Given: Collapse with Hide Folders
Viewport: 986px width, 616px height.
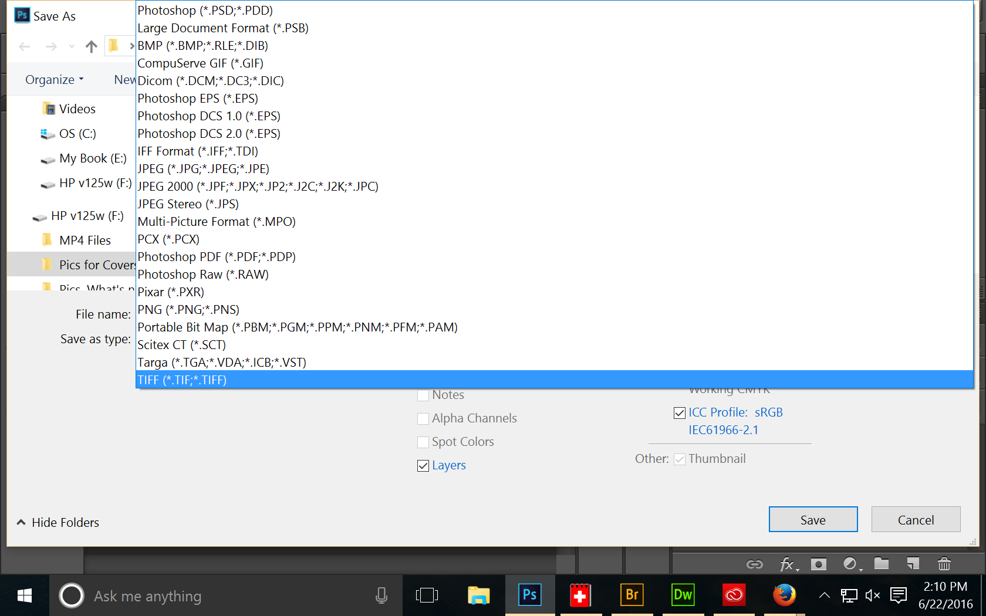Looking at the screenshot, I should [58, 522].
